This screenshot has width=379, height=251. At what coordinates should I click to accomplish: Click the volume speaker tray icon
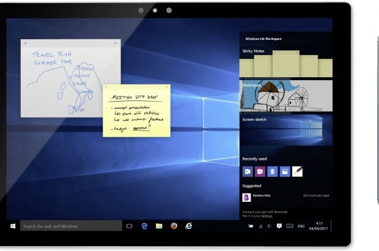[x=269, y=226]
